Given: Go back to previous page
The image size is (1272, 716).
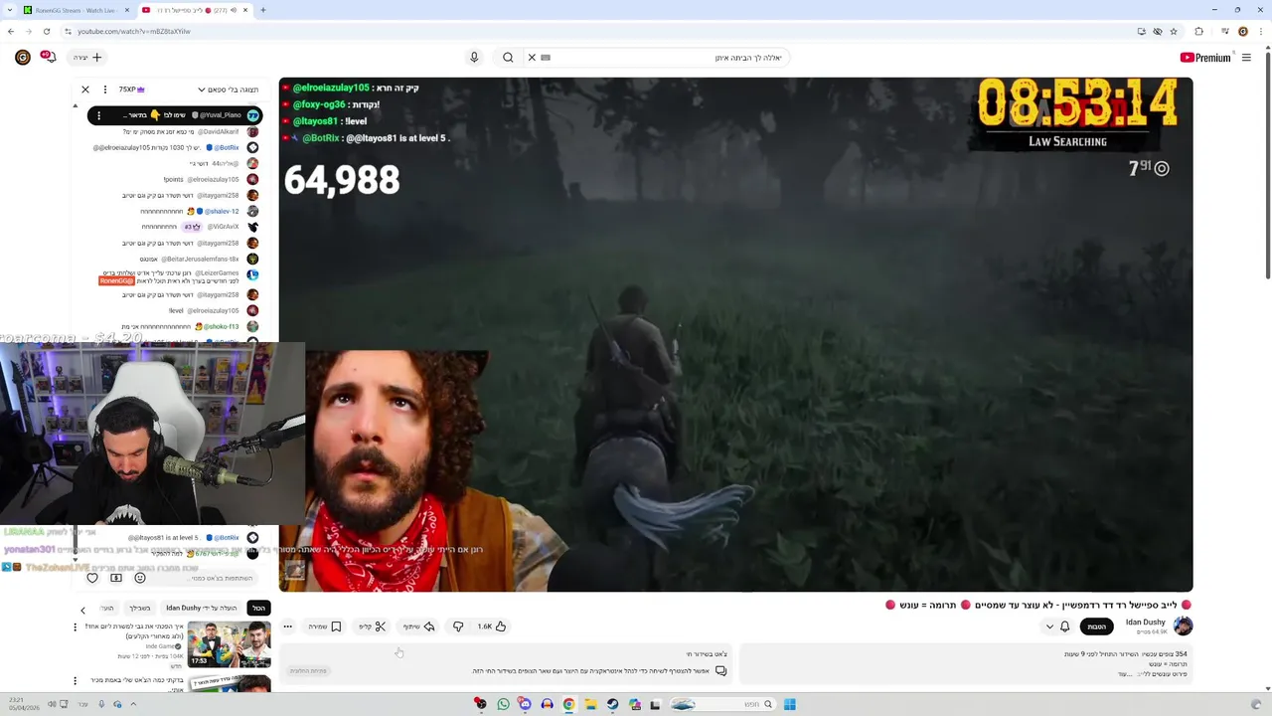Looking at the screenshot, I should (x=11, y=31).
